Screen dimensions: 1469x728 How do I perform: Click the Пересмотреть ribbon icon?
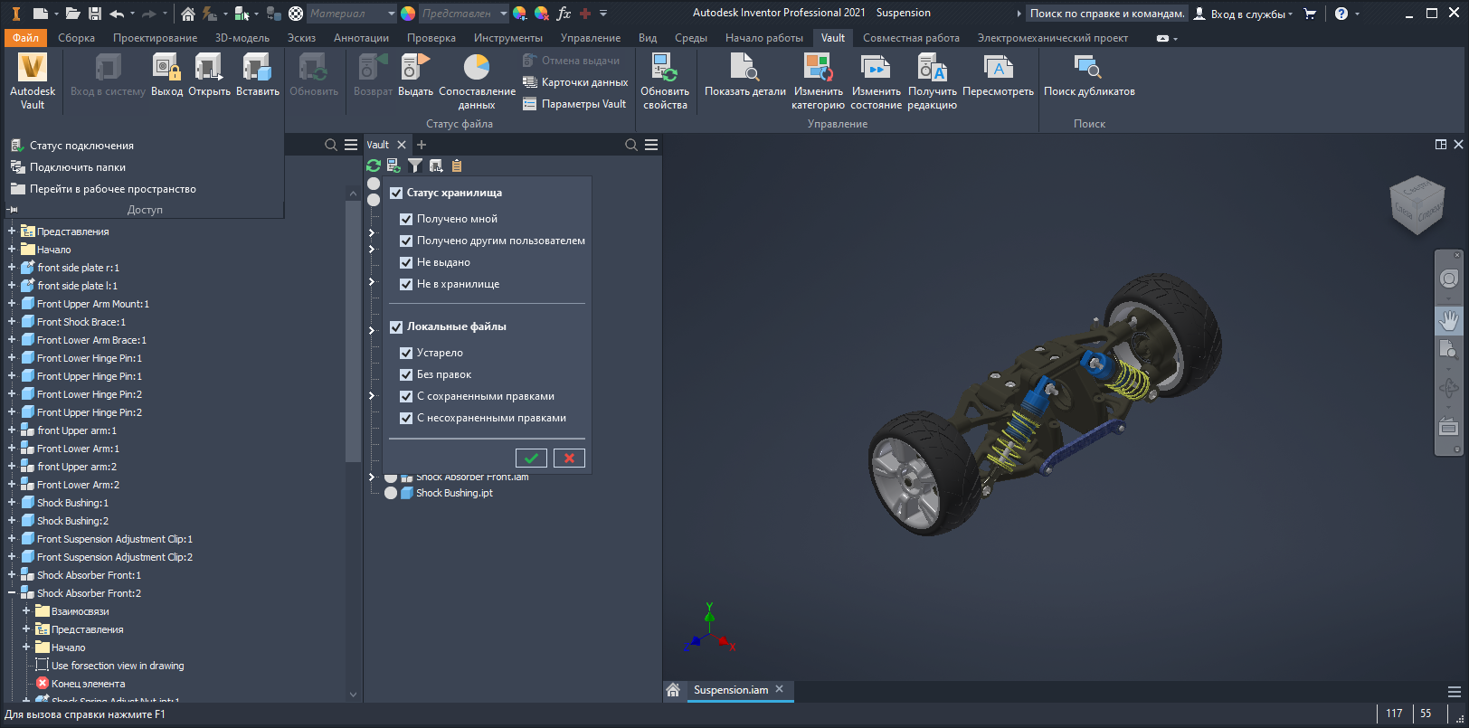(998, 74)
